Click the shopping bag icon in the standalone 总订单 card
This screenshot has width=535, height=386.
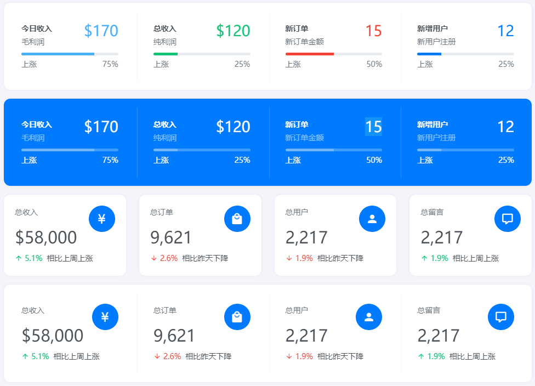pyautogui.click(x=237, y=219)
